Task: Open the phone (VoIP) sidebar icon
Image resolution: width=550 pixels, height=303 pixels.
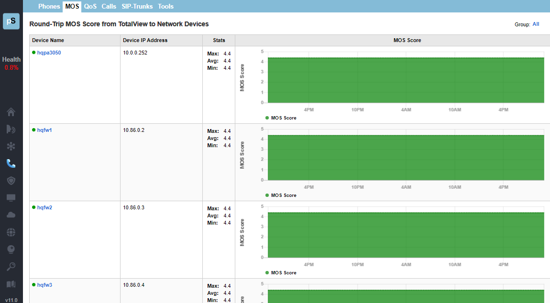Action: coord(11,163)
